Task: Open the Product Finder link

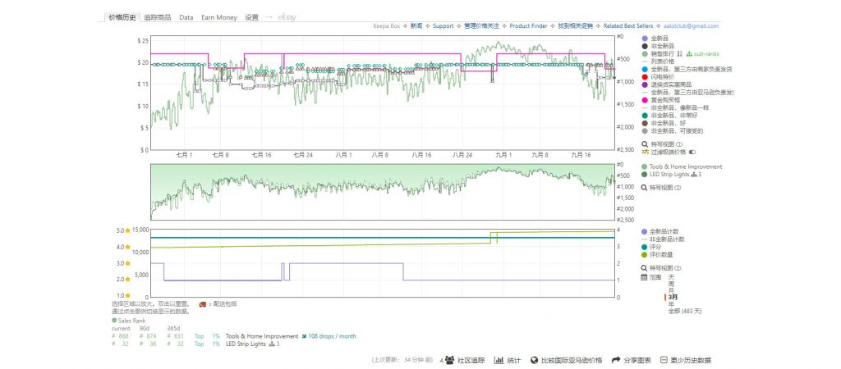Action: click(528, 26)
